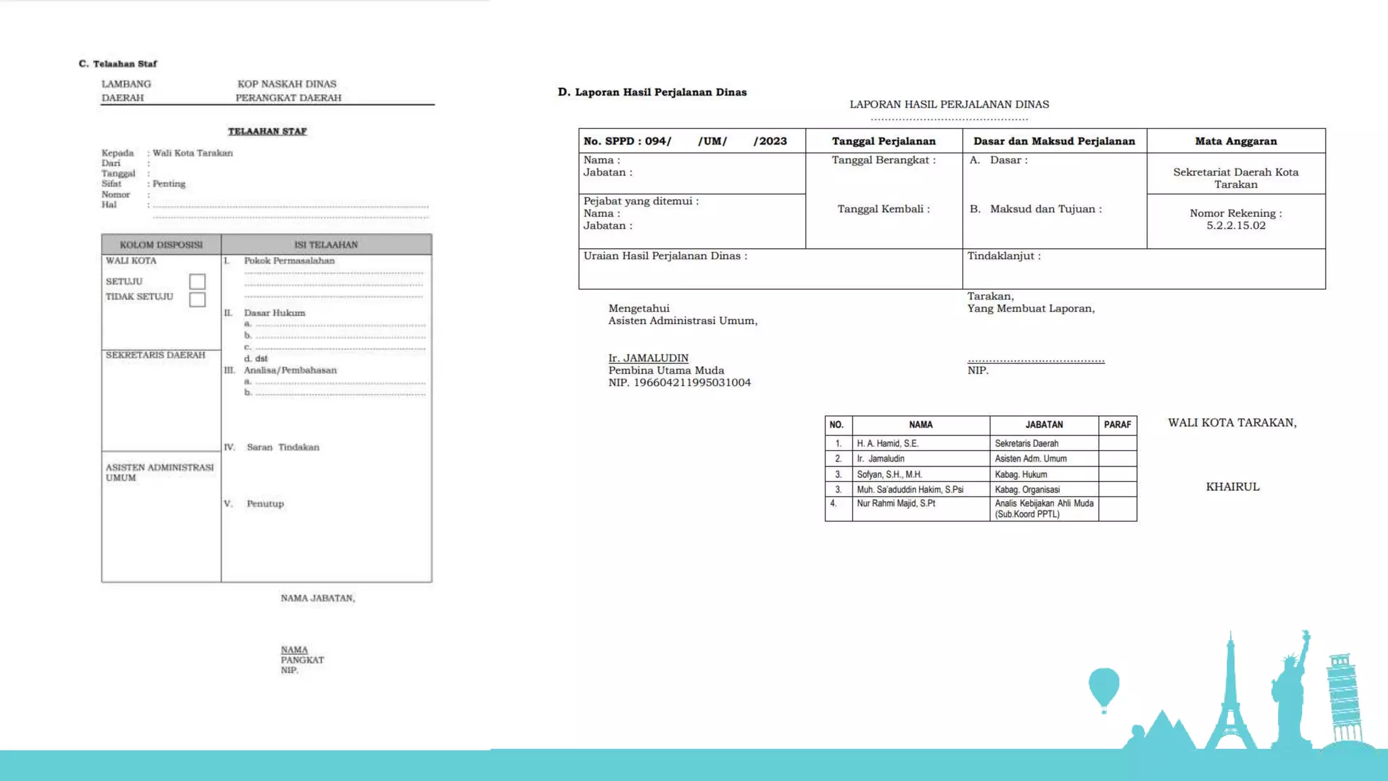Tick the TIDAK SETUJU checkbox
This screenshot has width=1388, height=781.
click(197, 300)
